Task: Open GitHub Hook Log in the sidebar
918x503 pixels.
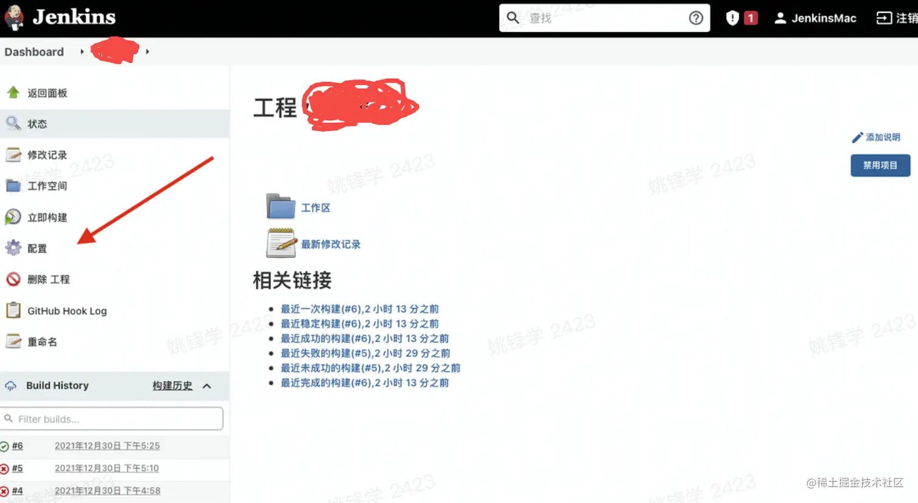Action: point(67,311)
